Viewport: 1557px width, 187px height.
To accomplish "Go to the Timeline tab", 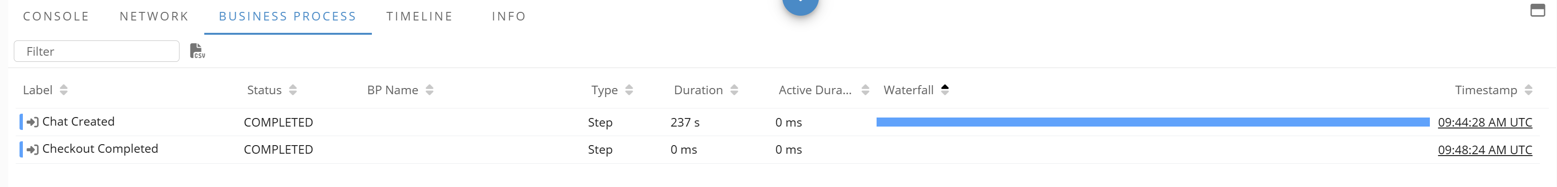I will coord(419,16).
